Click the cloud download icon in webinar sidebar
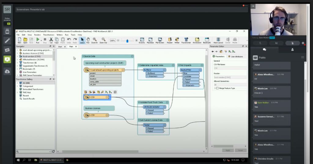Image resolution: width=313 pixels, height=164 pixels. click(x=7, y=72)
